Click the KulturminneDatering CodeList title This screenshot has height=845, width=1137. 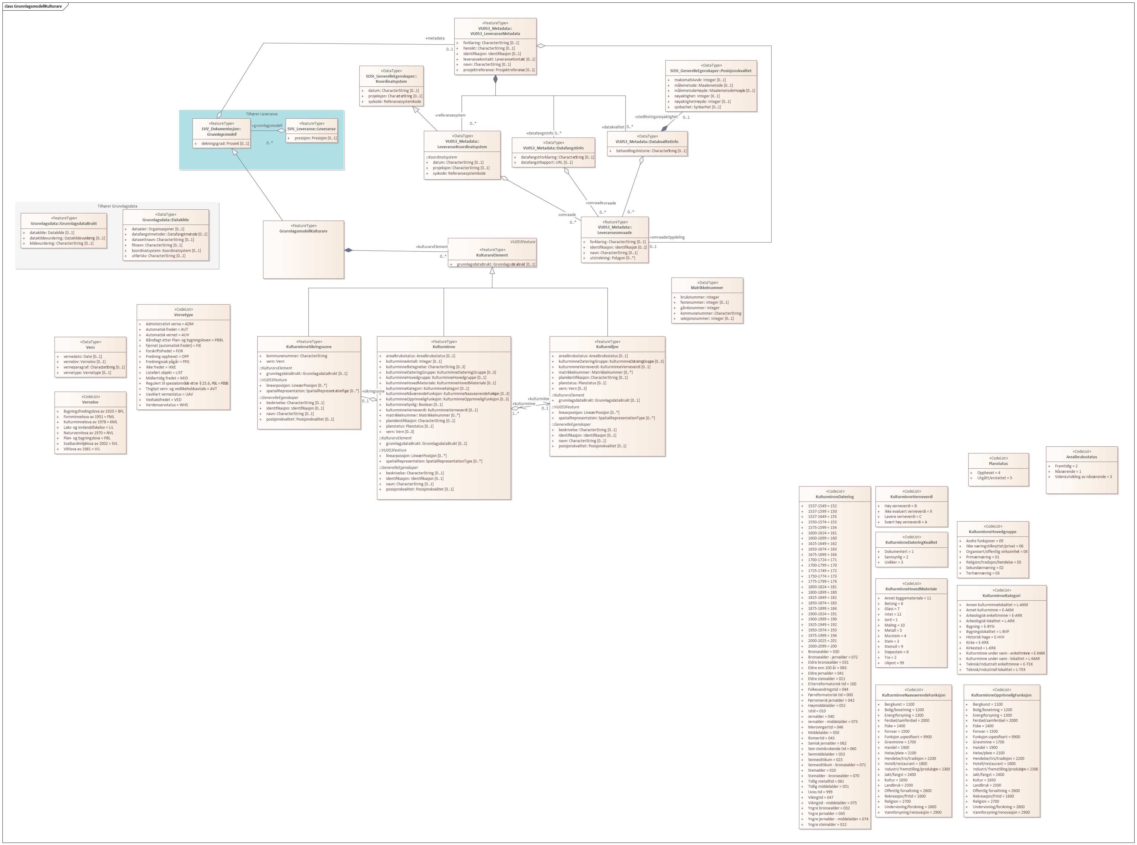click(x=834, y=497)
